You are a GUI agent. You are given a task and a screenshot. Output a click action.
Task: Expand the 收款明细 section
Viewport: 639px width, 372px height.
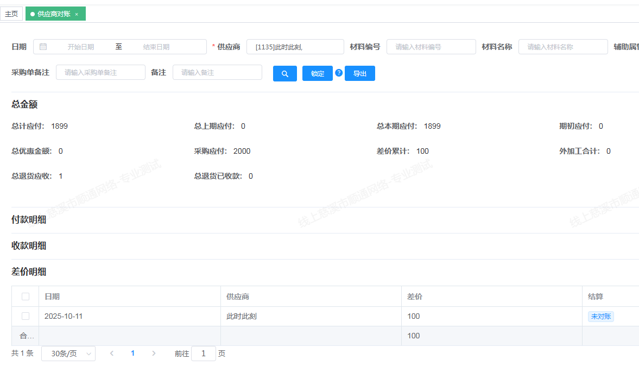[29, 246]
